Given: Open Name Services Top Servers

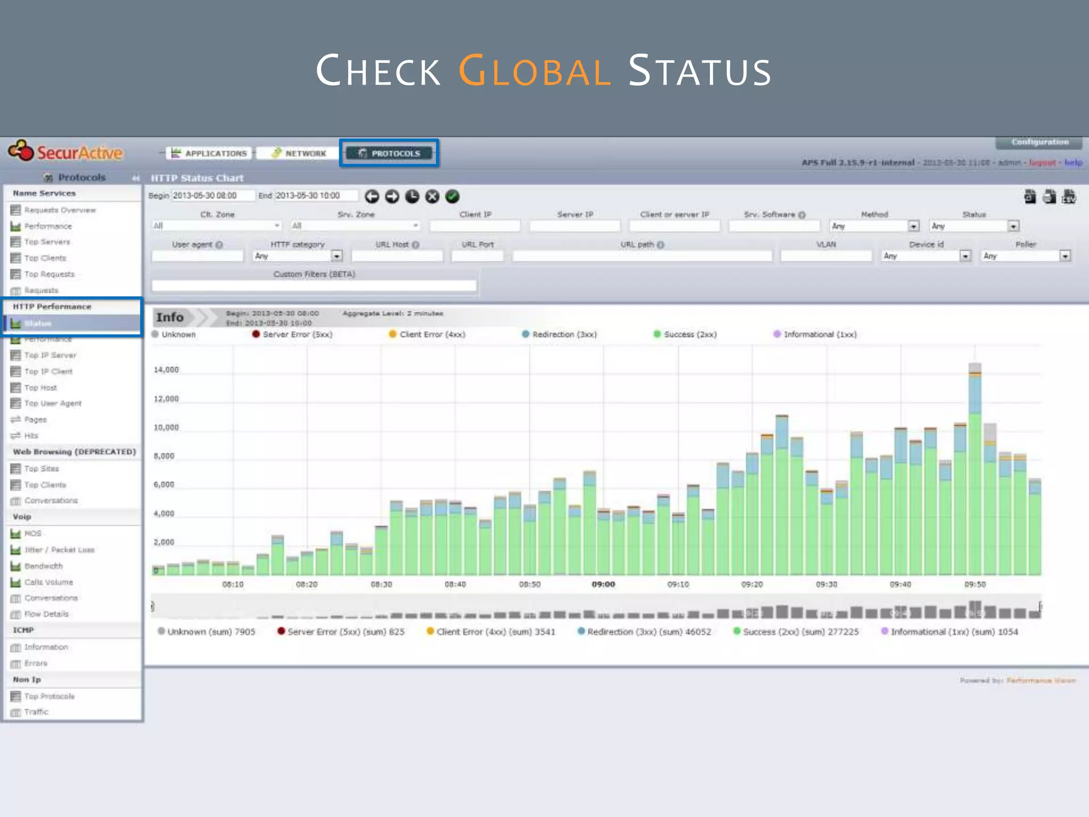Looking at the screenshot, I should (x=47, y=242).
